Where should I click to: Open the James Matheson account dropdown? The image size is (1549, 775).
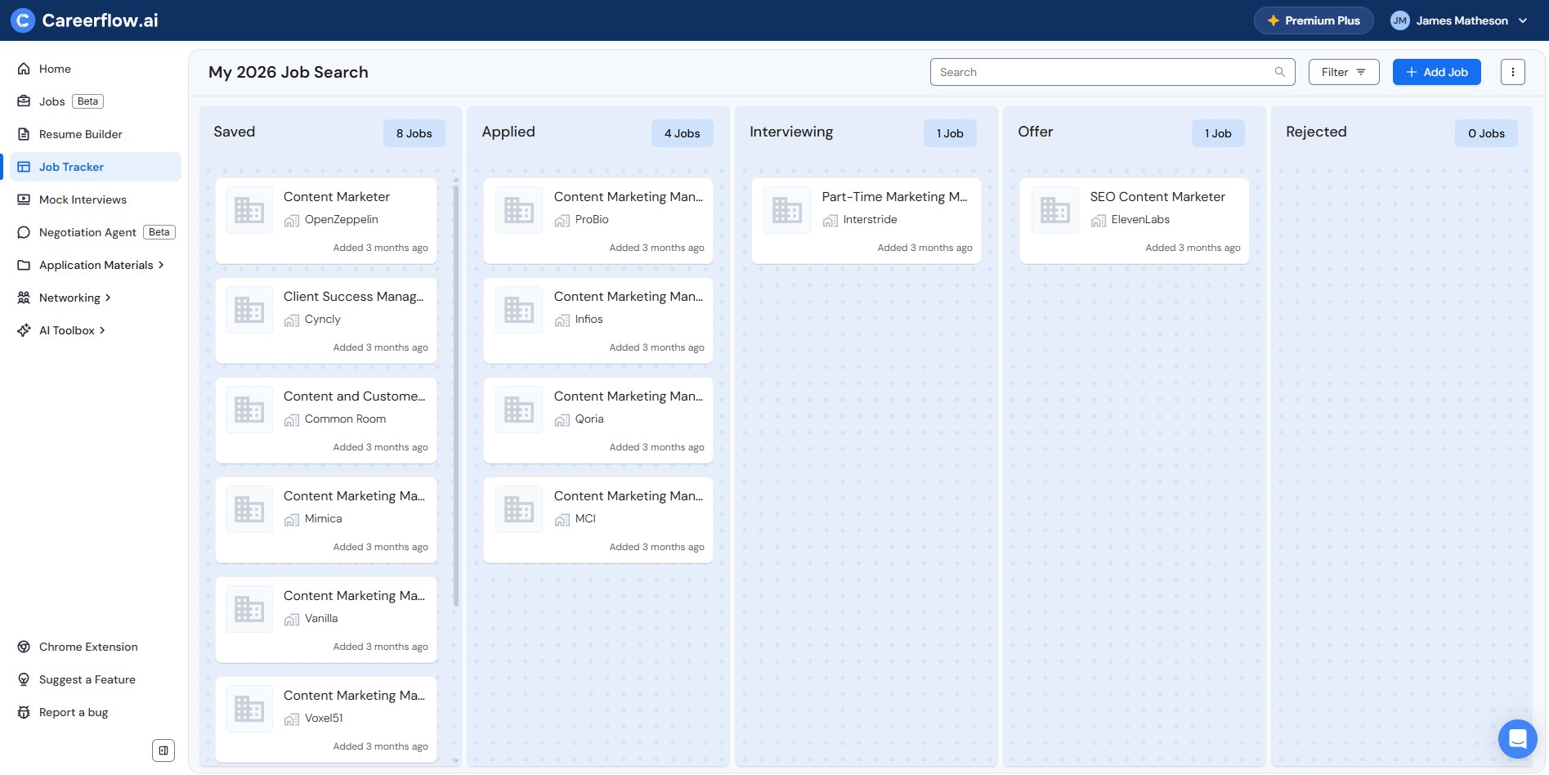tap(1462, 20)
